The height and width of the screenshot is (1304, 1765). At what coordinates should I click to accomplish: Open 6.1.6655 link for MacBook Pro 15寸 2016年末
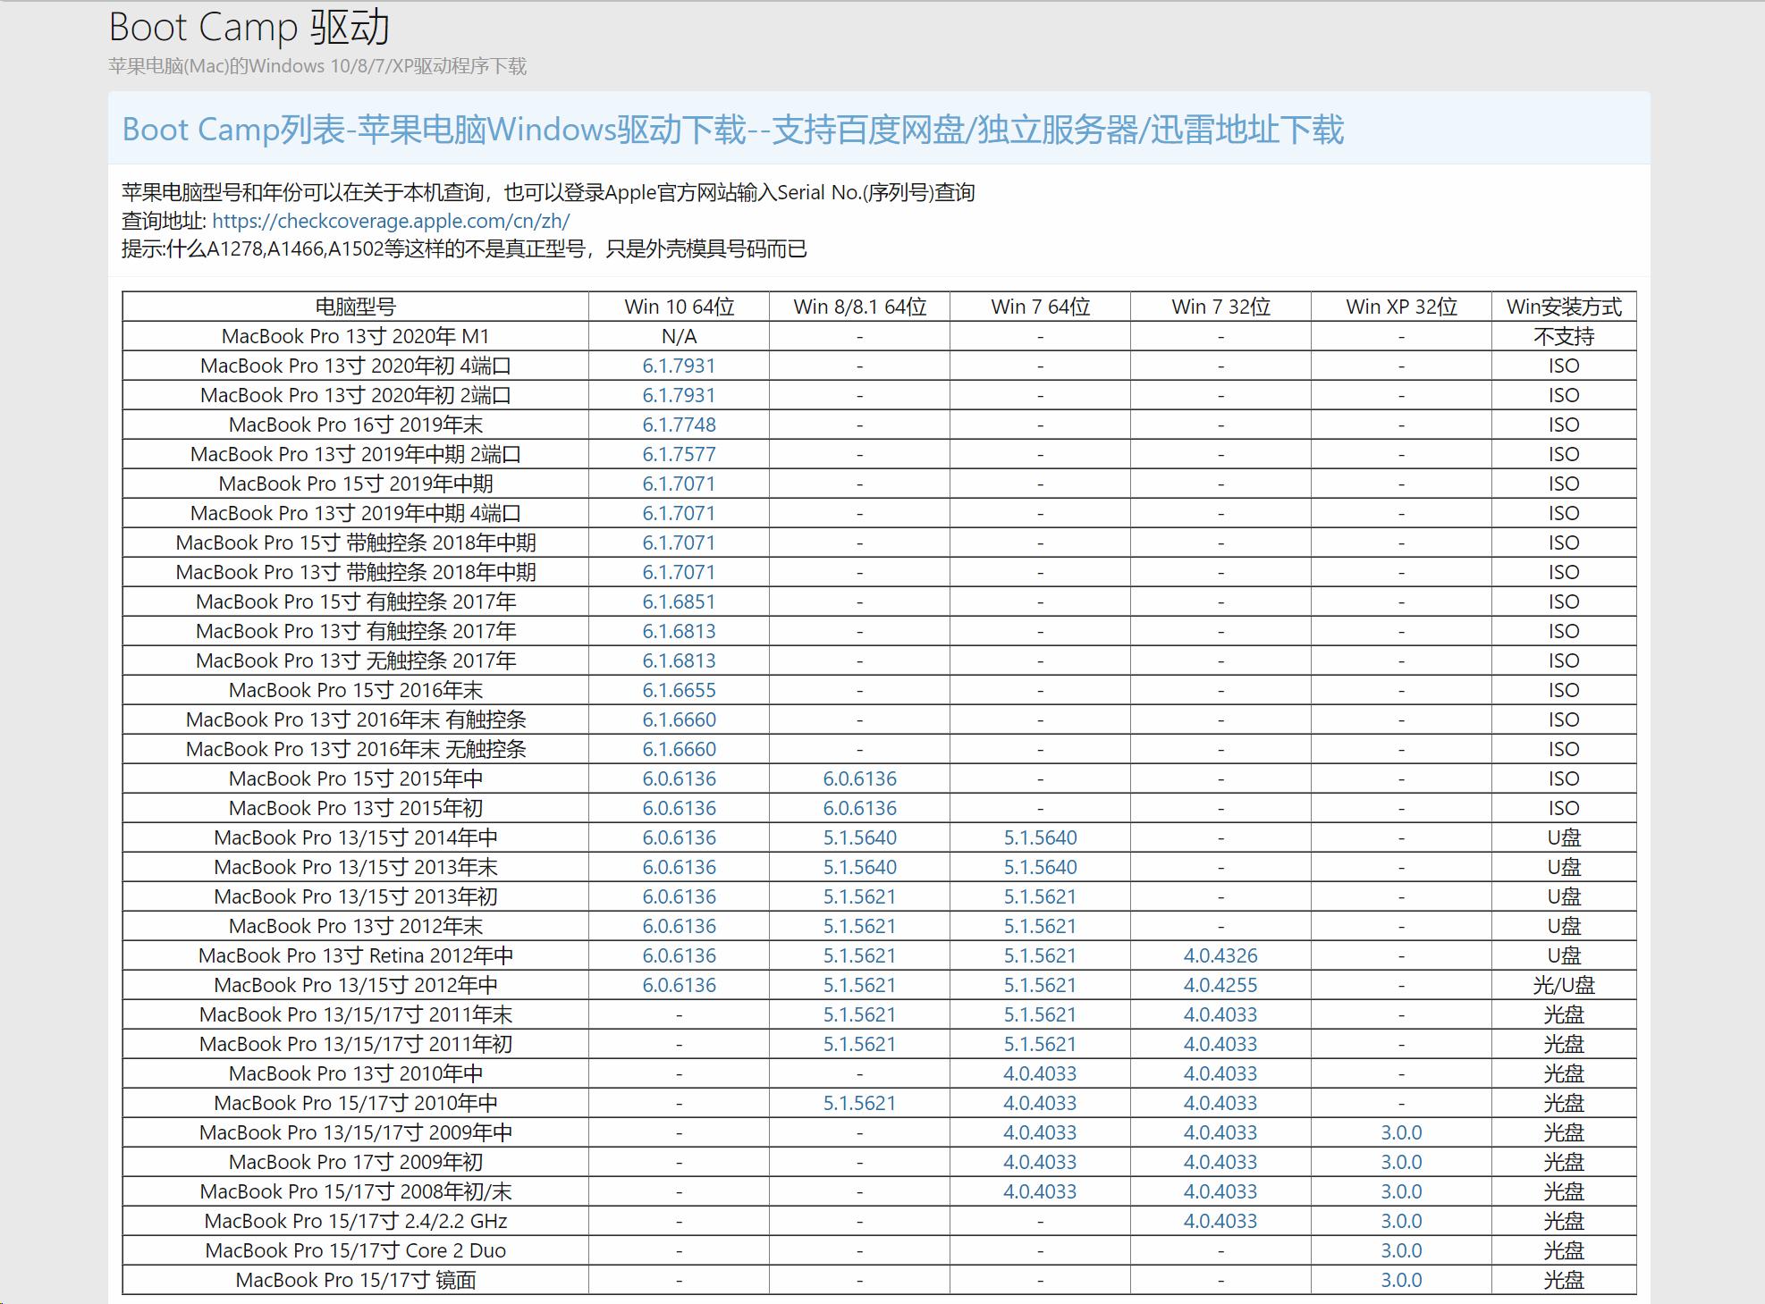679,690
